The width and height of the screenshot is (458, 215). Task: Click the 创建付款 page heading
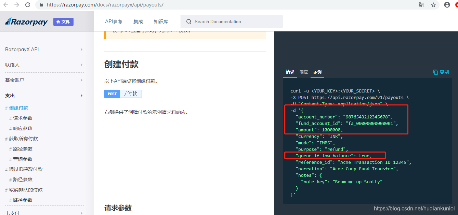point(121,64)
